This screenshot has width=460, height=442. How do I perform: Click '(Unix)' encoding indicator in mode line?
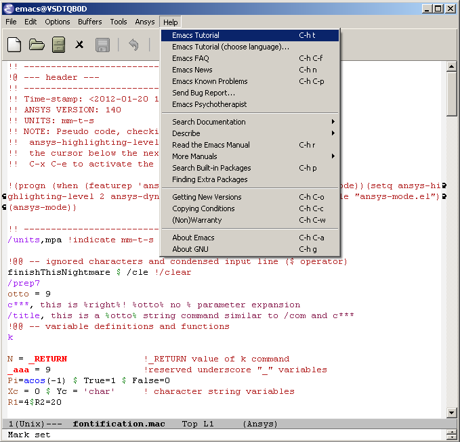coord(30,424)
